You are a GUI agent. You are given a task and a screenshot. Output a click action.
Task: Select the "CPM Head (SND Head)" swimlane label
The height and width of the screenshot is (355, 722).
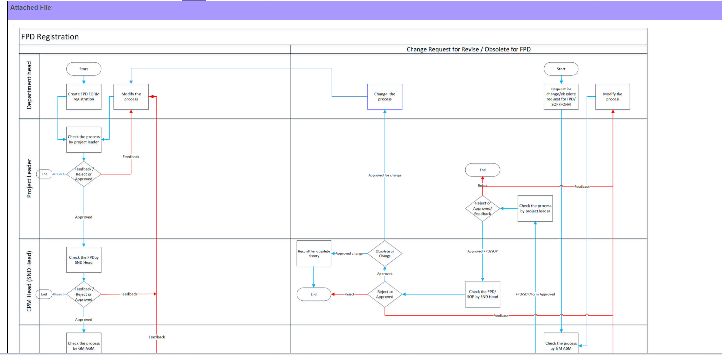(29, 280)
